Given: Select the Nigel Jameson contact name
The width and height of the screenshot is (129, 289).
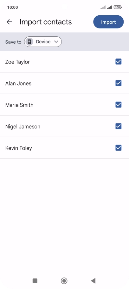Looking at the screenshot, I should coord(23,126).
